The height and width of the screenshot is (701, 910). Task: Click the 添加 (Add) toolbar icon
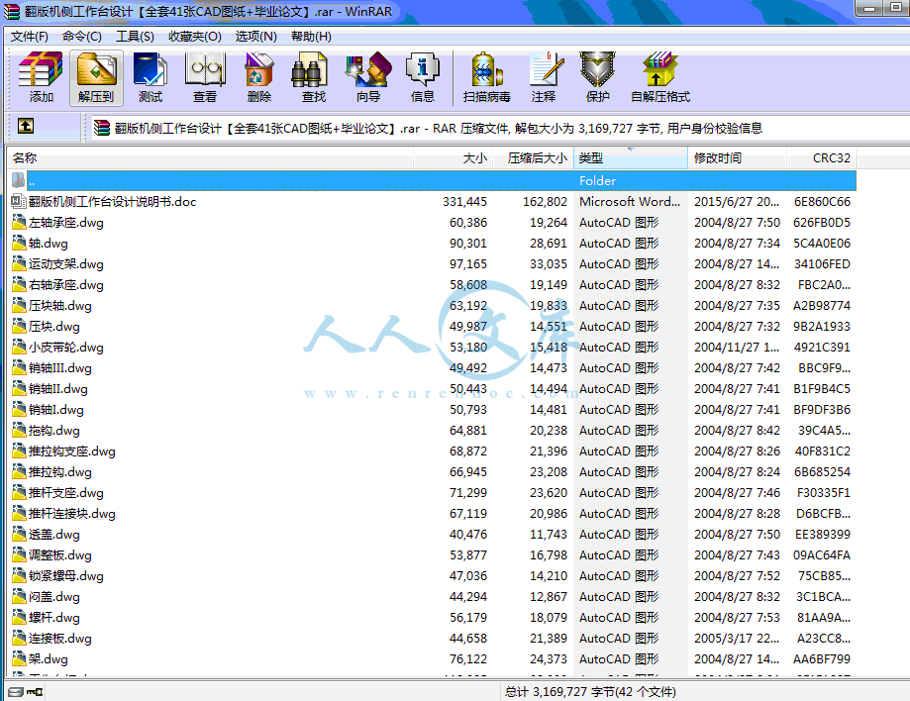click(41, 78)
